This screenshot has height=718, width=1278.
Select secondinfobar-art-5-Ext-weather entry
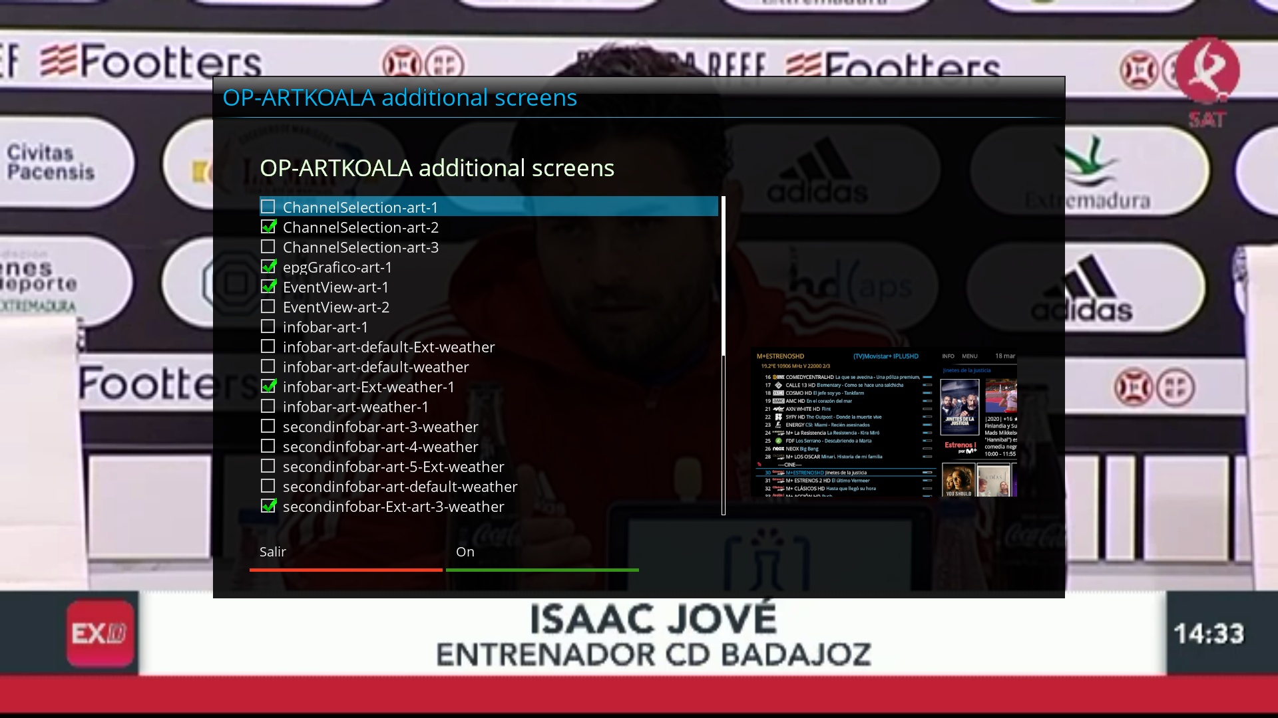393,467
